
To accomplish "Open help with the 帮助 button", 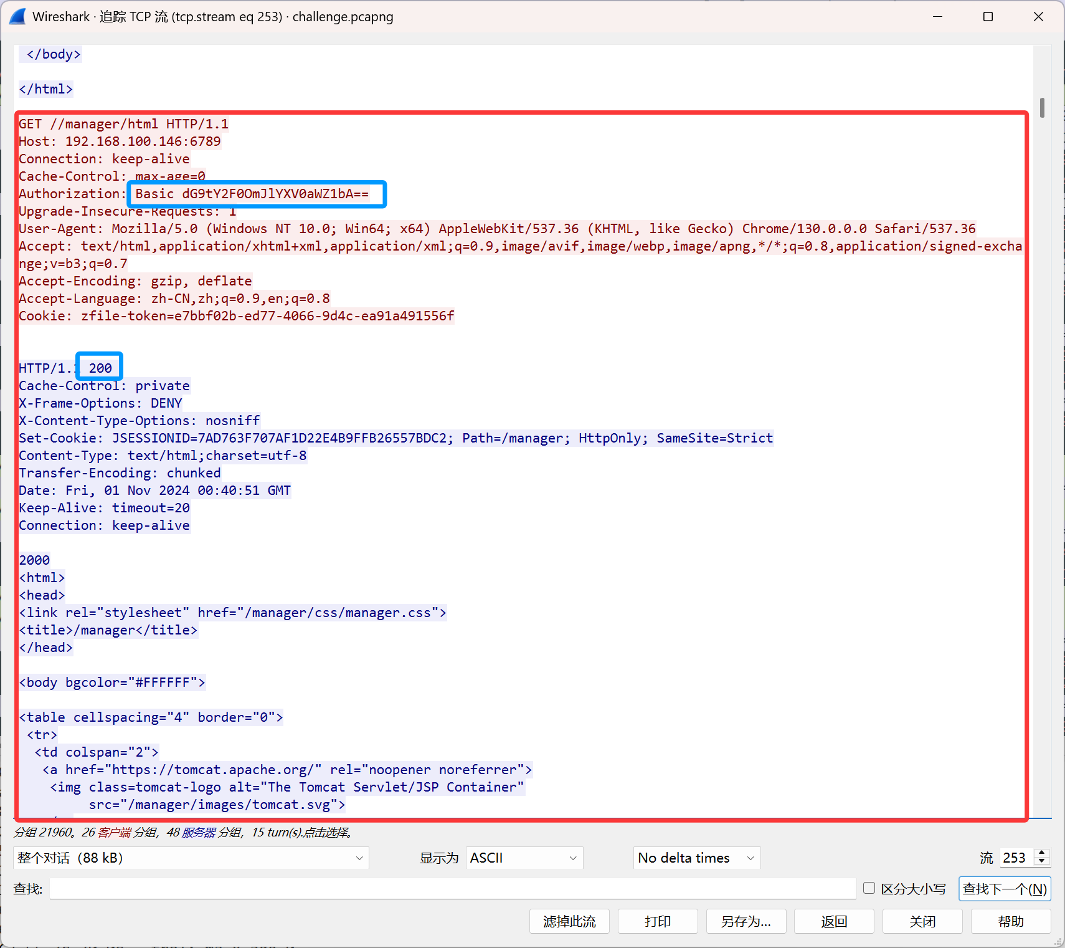I will (1011, 921).
